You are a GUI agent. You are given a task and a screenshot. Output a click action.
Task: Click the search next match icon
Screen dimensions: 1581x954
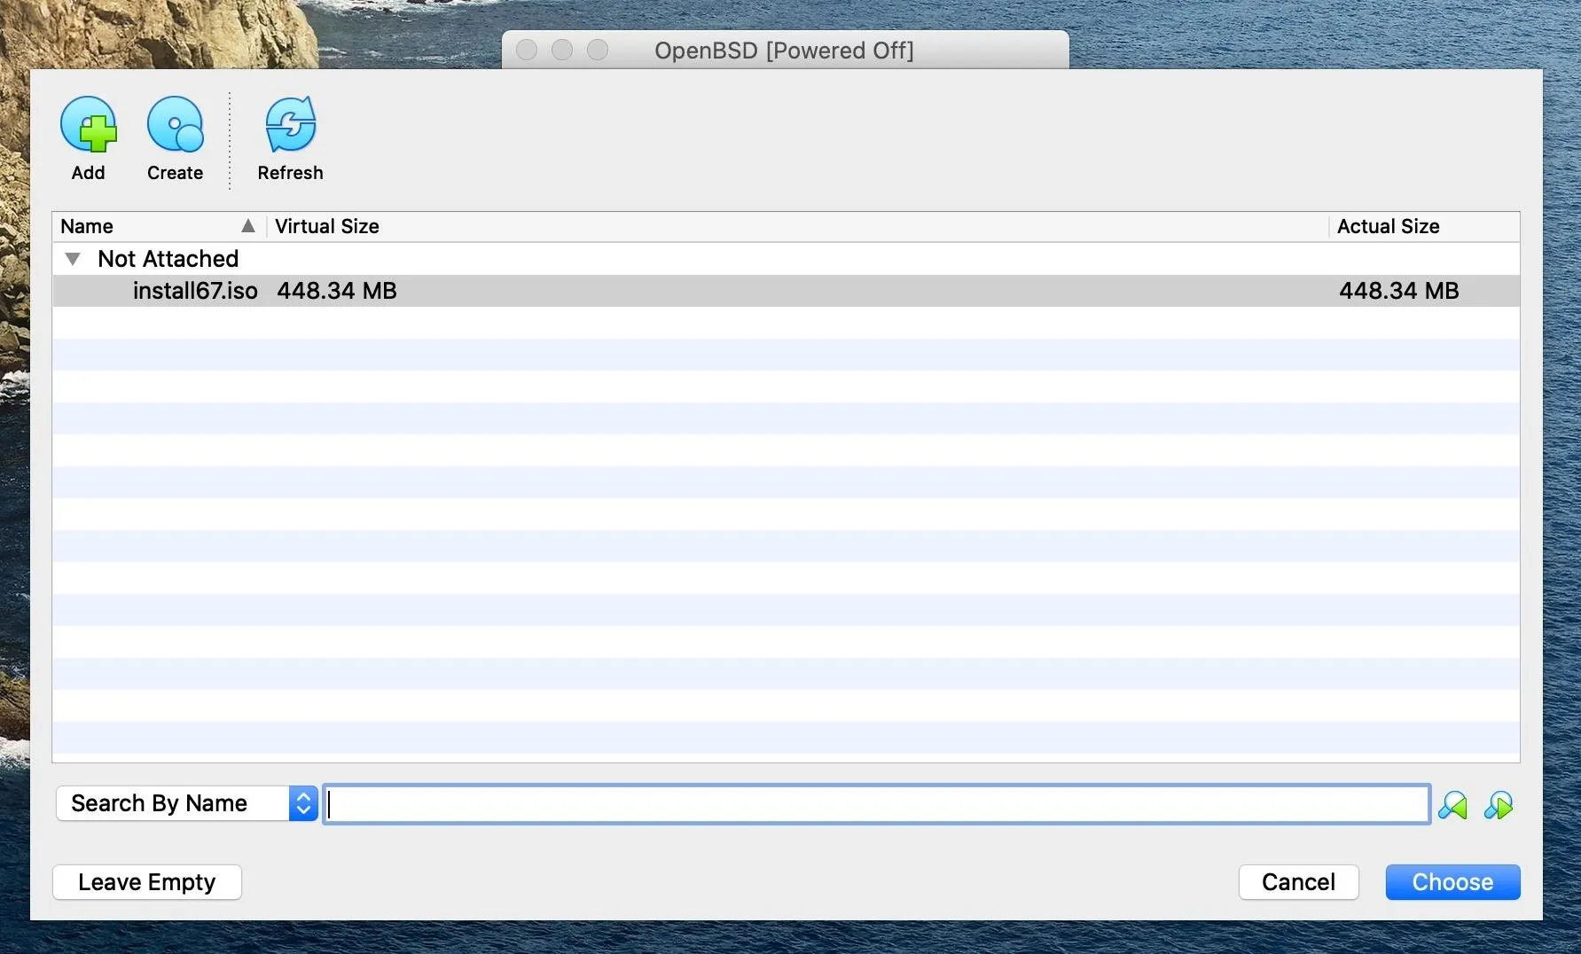click(x=1499, y=805)
